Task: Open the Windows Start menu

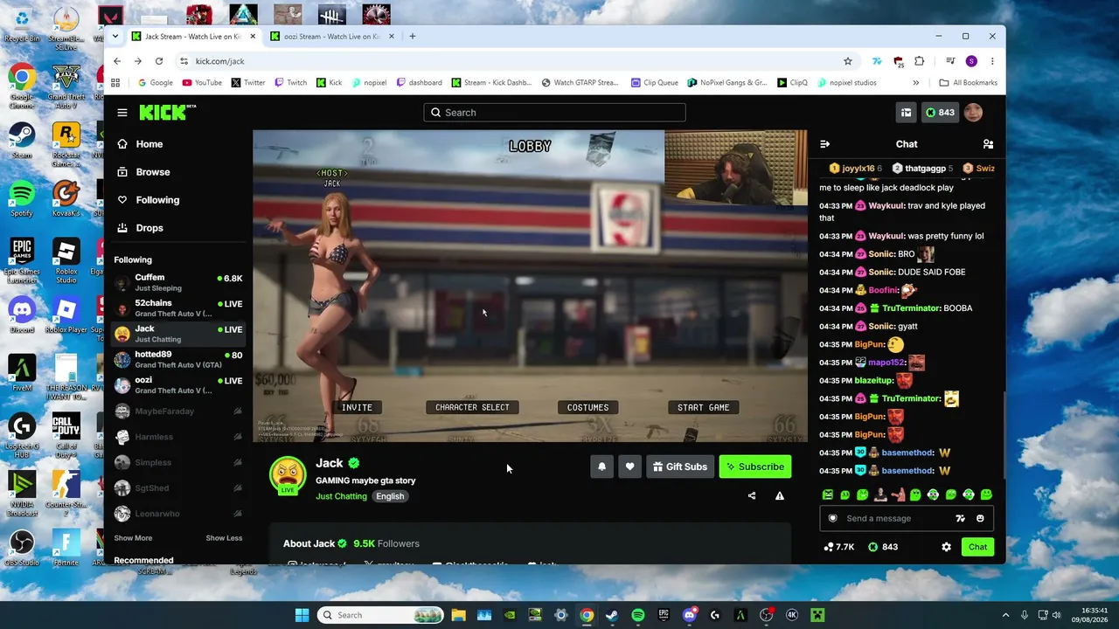Action: click(302, 615)
